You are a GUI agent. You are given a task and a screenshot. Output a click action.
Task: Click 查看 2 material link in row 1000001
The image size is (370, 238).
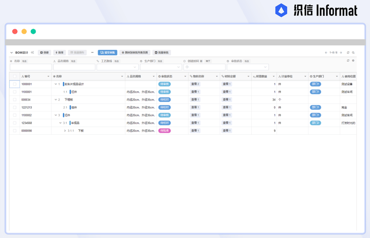coord(195,84)
